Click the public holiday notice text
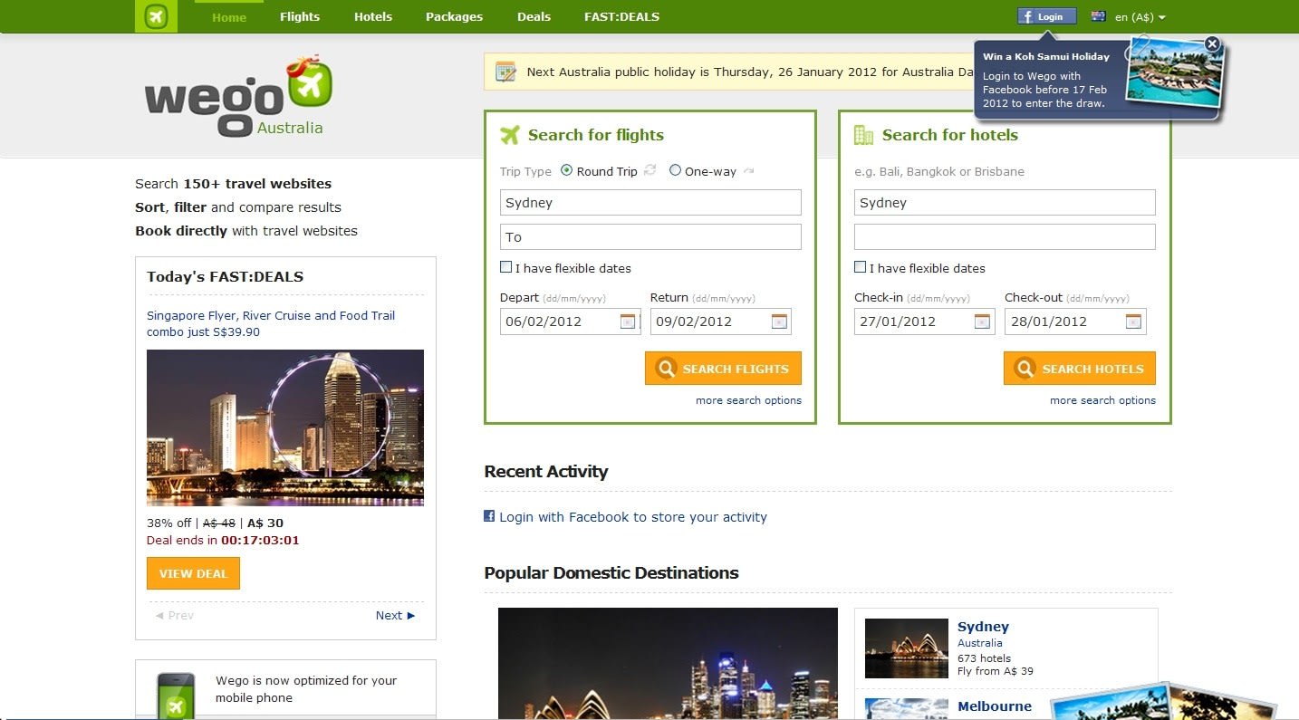Screen dimensions: 1299x720 coord(752,72)
